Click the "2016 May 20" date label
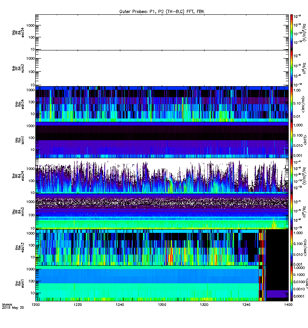This screenshot has width=308, height=328. tap(13, 307)
